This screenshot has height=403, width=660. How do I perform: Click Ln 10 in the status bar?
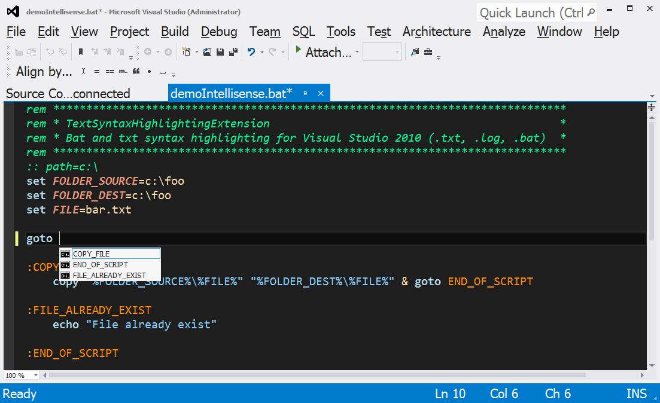[x=450, y=393]
